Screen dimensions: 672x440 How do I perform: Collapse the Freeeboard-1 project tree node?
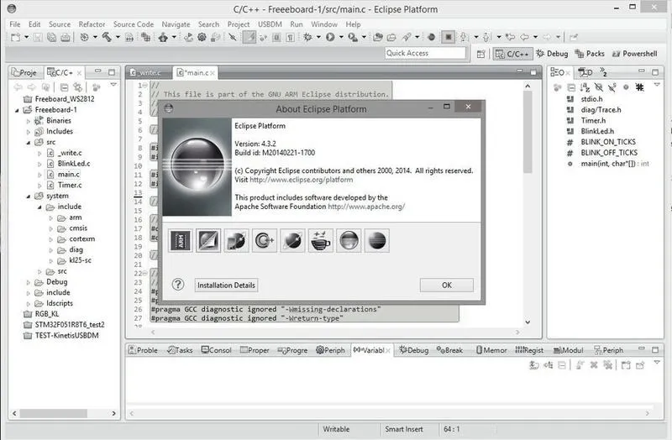tap(17, 110)
